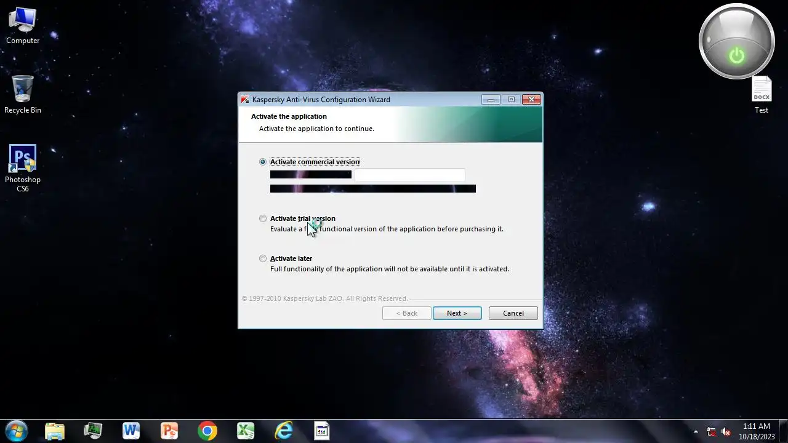Click the Kaspersky Lab ZAO copyright text
Screen dimensions: 788x443
(325, 298)
